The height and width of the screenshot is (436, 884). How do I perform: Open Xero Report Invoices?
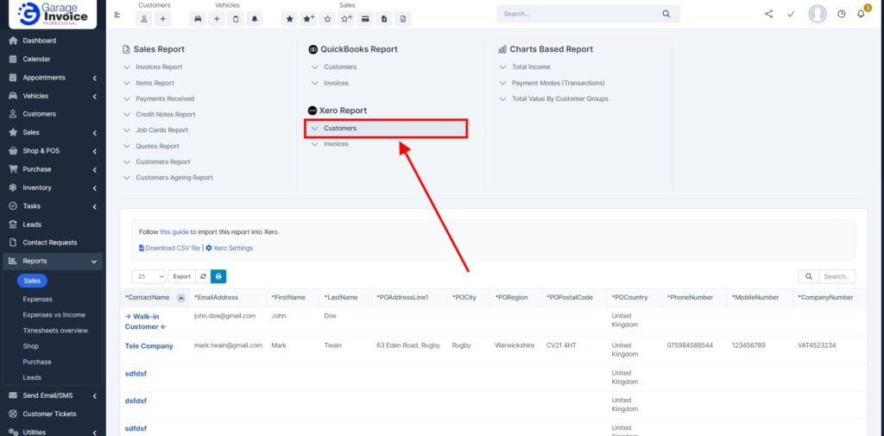coord(336,144)
